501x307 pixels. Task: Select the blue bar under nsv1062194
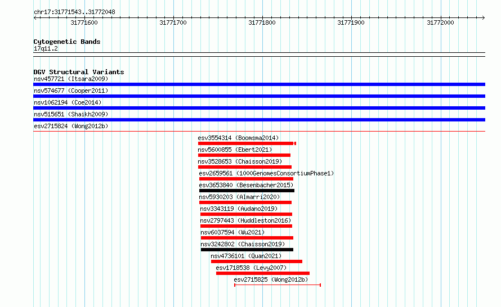tap(259, 108)
